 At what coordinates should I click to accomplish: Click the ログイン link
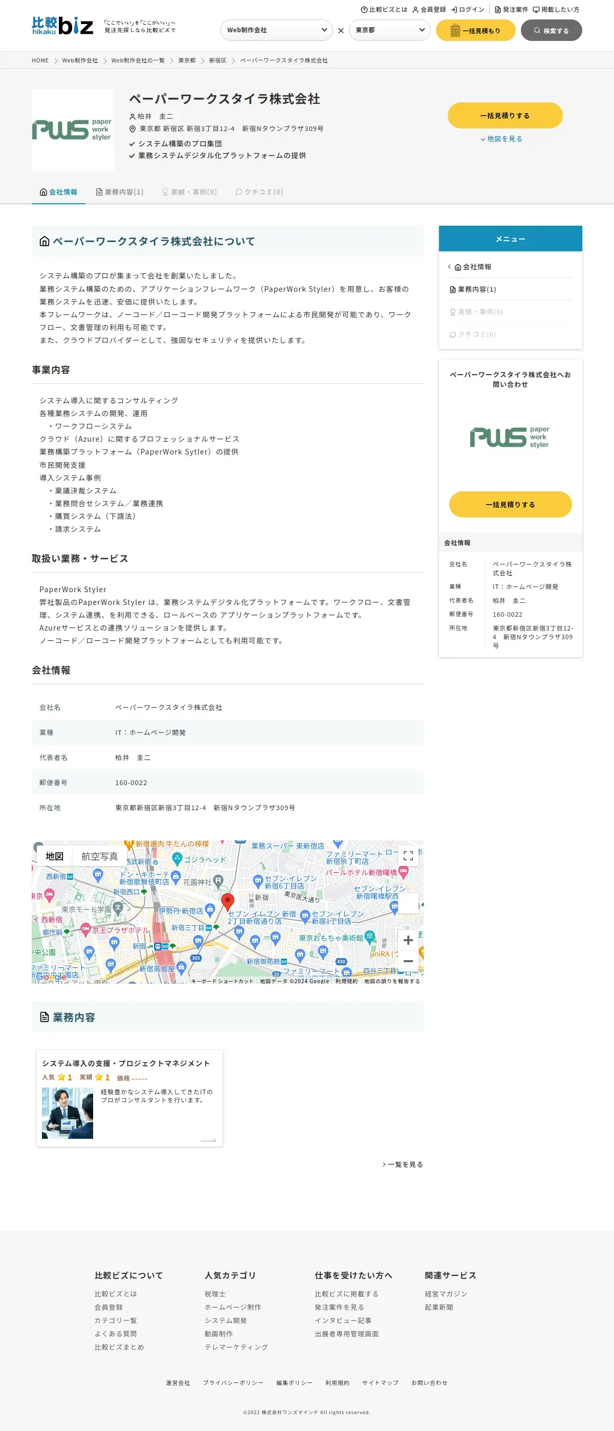468,9
